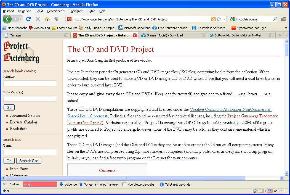Click the Author input field
Image resolution: width=290 pixels, height=195 pixels.
(30, 83)
